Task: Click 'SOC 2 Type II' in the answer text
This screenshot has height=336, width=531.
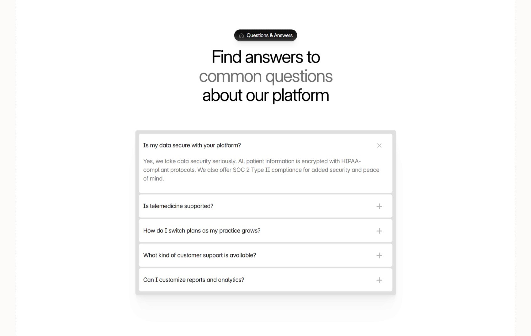Action: point(251,170)
